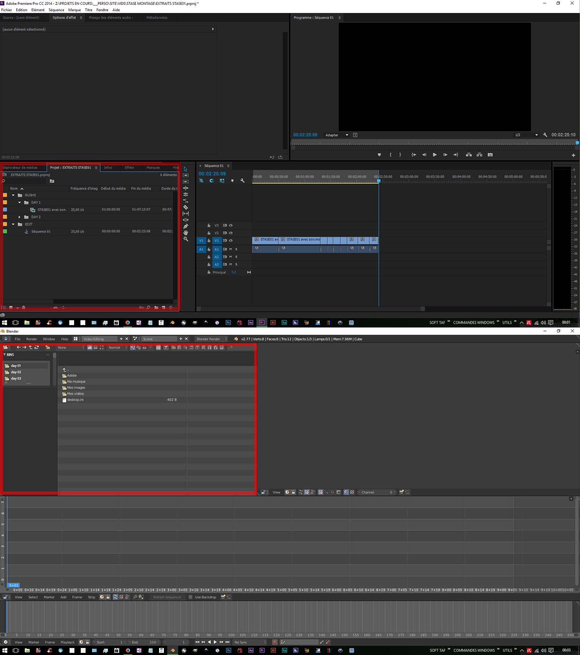Expand the DAY 2 bin

tap(19, 217)
